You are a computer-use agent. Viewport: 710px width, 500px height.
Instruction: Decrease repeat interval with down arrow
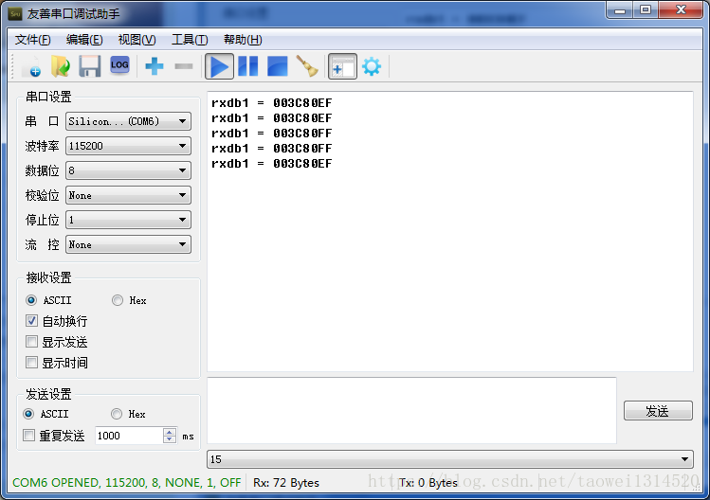[x=170, y=439]
